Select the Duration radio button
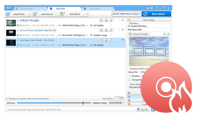 click(130, 76)
